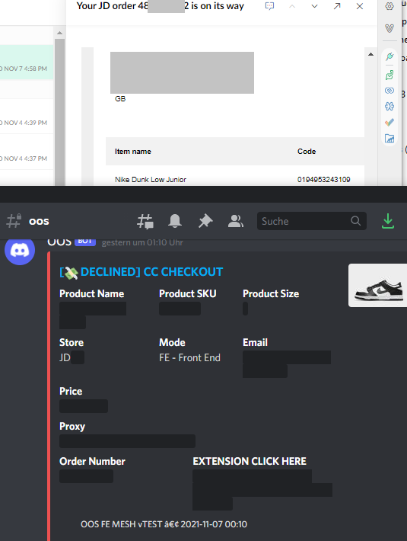The image size is (407, 541).
Task: Show pinned messages pin icon
Action: (x=205, y=221)
